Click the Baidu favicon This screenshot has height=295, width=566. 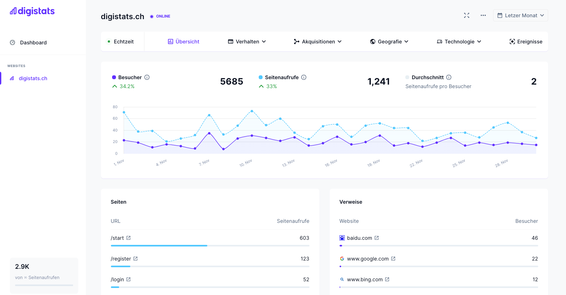342,238
